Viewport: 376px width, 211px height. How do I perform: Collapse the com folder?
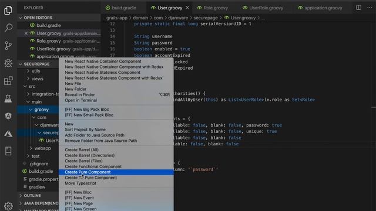pyautogui.click(x=42, y=117)
